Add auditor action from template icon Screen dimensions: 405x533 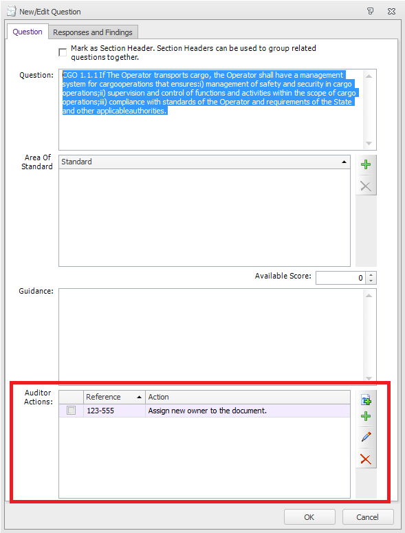[x=366, y=400]
